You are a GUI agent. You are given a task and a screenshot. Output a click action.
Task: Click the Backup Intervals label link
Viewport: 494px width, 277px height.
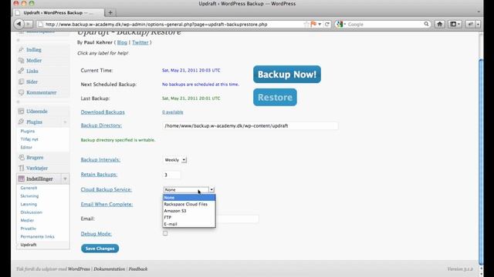point(100,159)
